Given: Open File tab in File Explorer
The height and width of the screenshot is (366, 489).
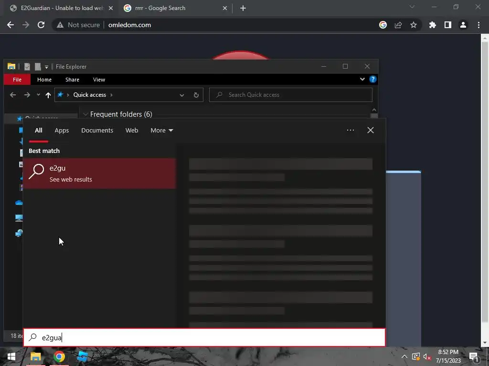Looking at the screenshot, I should (x=17, y=80).
